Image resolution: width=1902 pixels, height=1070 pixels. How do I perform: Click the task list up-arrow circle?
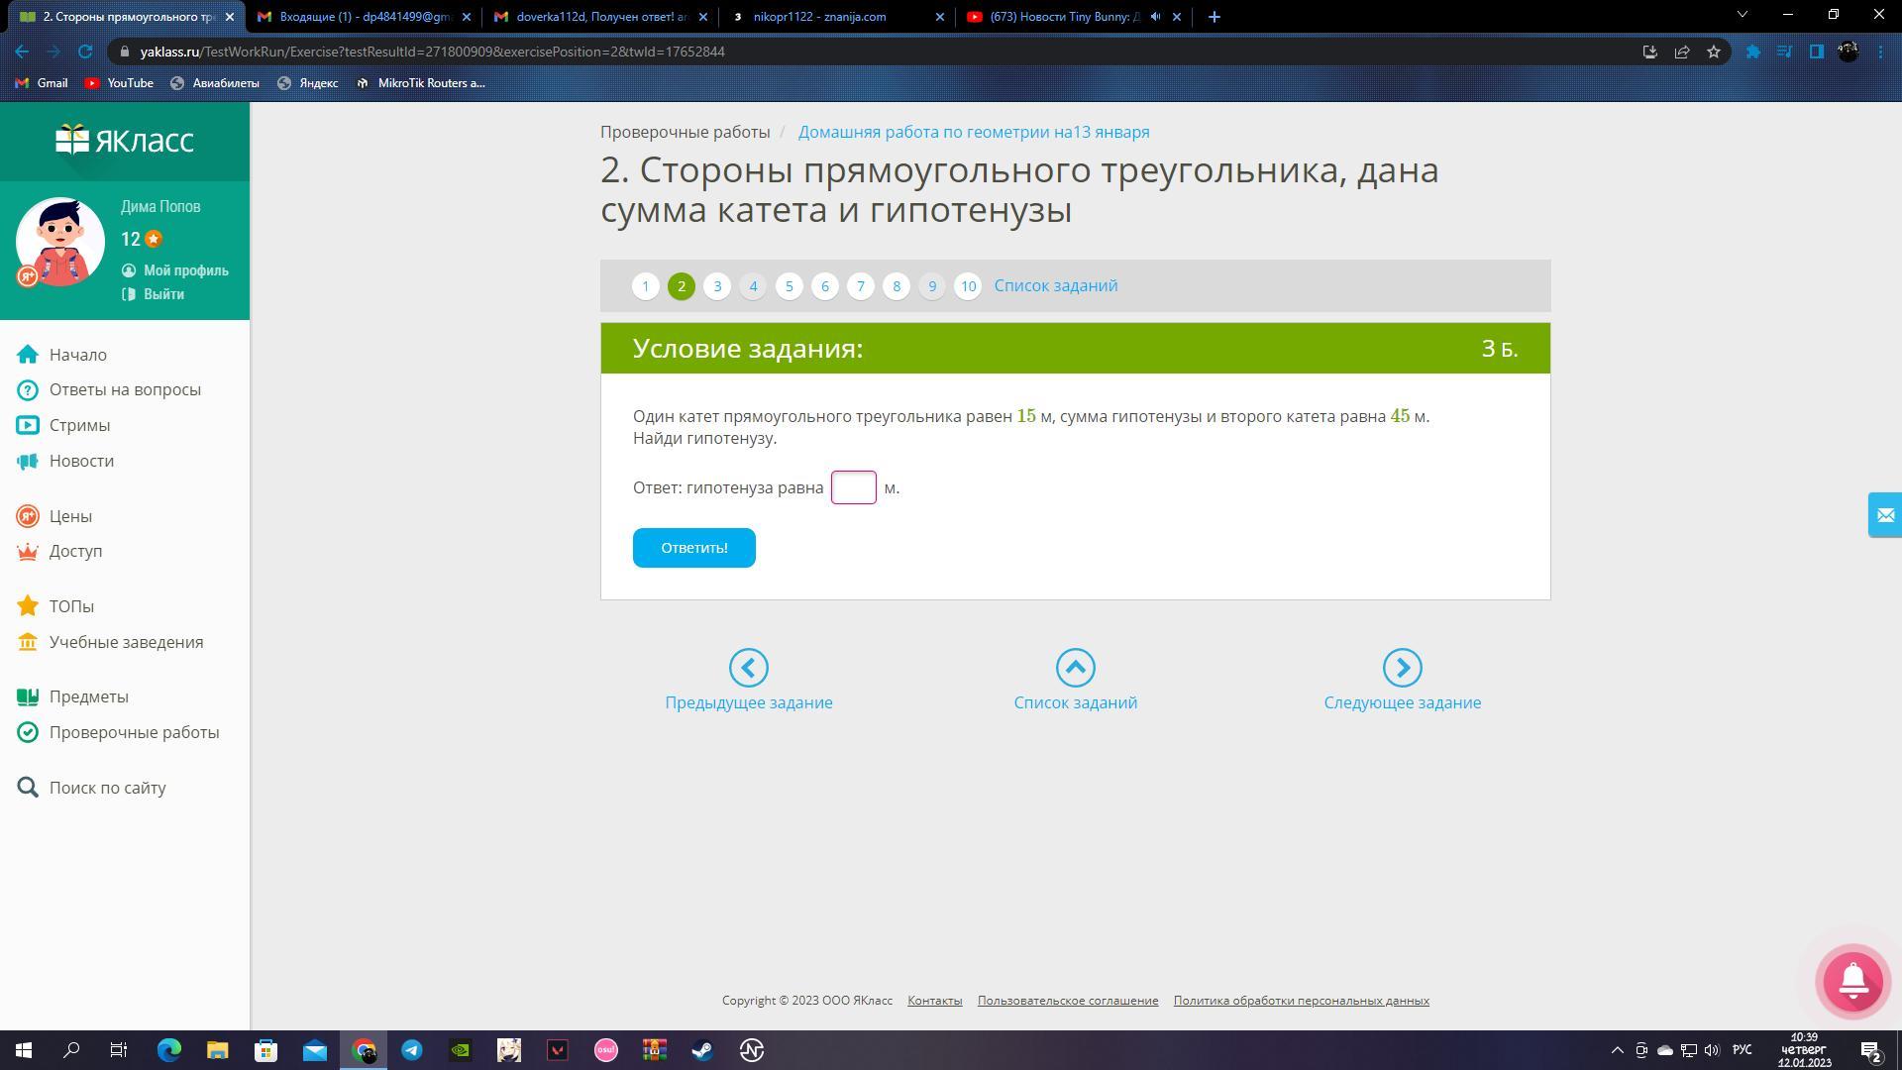pos(1076,668)
